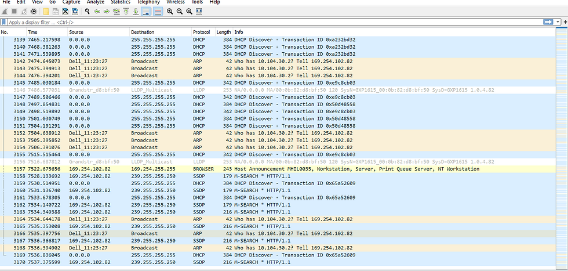Click Dell_11:23:27 source in packet 3152

[88, 133]
